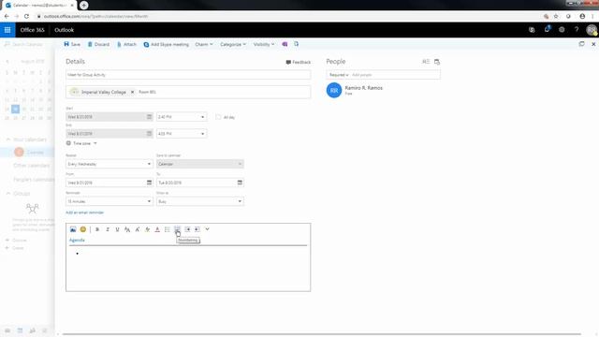The image size is (599, 337).
Task: Click the Office 365 header label
Action: tap(32, 30)
